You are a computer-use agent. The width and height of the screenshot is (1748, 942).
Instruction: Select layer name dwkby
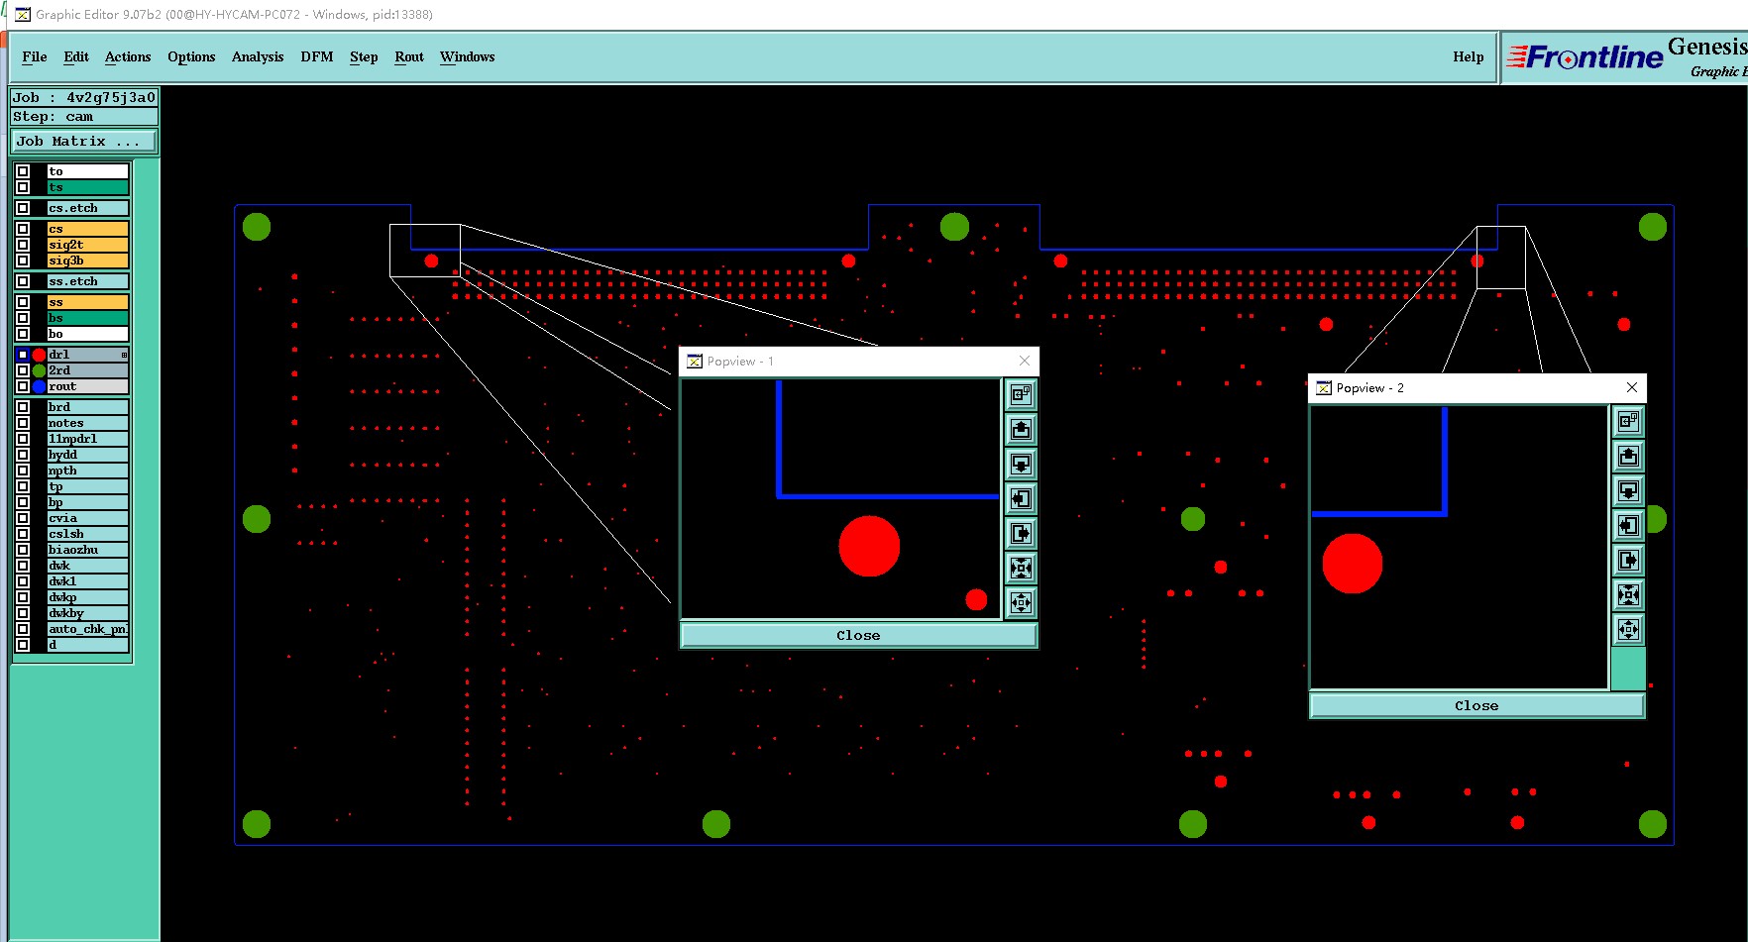(88, 613)
